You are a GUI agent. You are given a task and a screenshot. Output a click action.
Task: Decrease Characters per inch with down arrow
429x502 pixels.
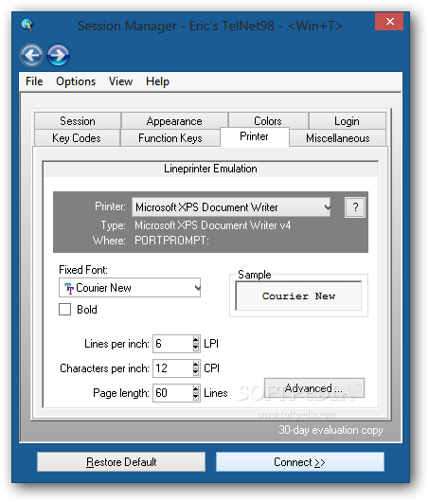(x=196, y=372)
